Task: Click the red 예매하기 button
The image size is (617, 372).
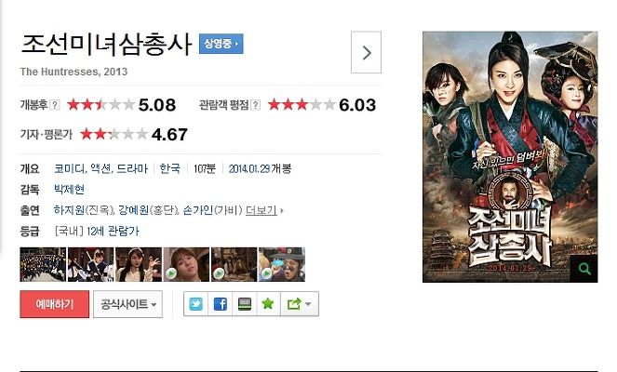Action: (54, 304)
